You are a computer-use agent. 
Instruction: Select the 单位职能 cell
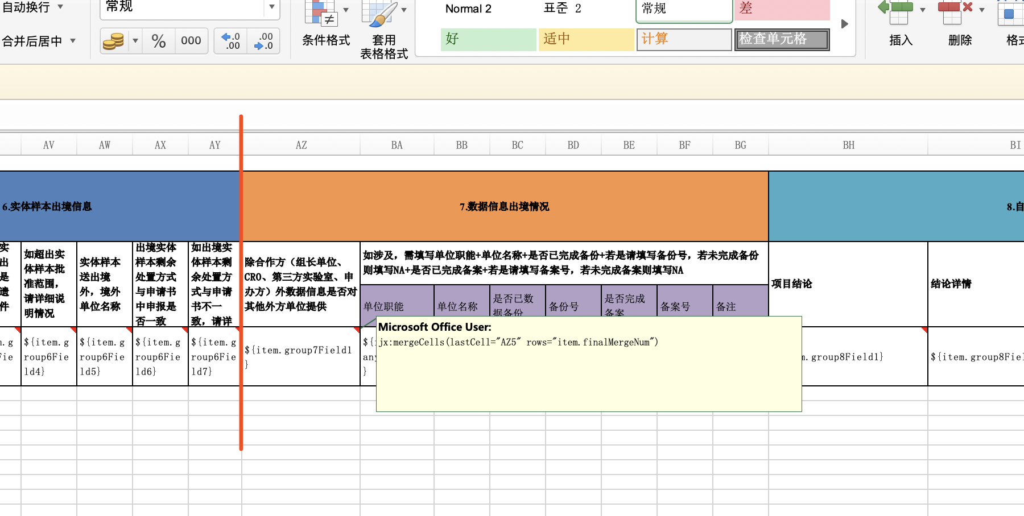point(397,306)
